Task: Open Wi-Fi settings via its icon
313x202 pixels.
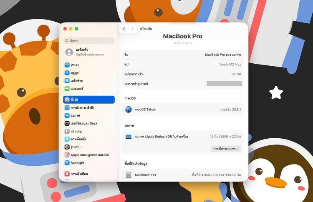Action: (x=67, y=65)
